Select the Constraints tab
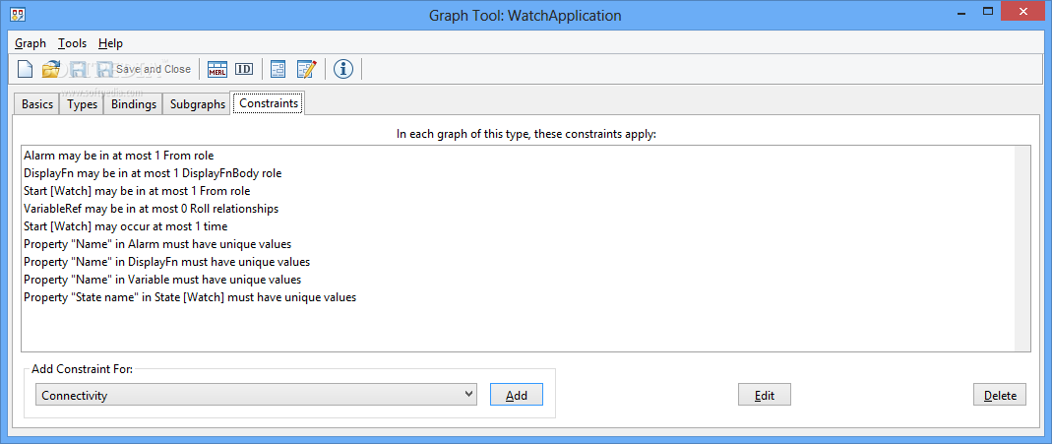This screenshot has width=1052, height=444. tap(269, 103)
